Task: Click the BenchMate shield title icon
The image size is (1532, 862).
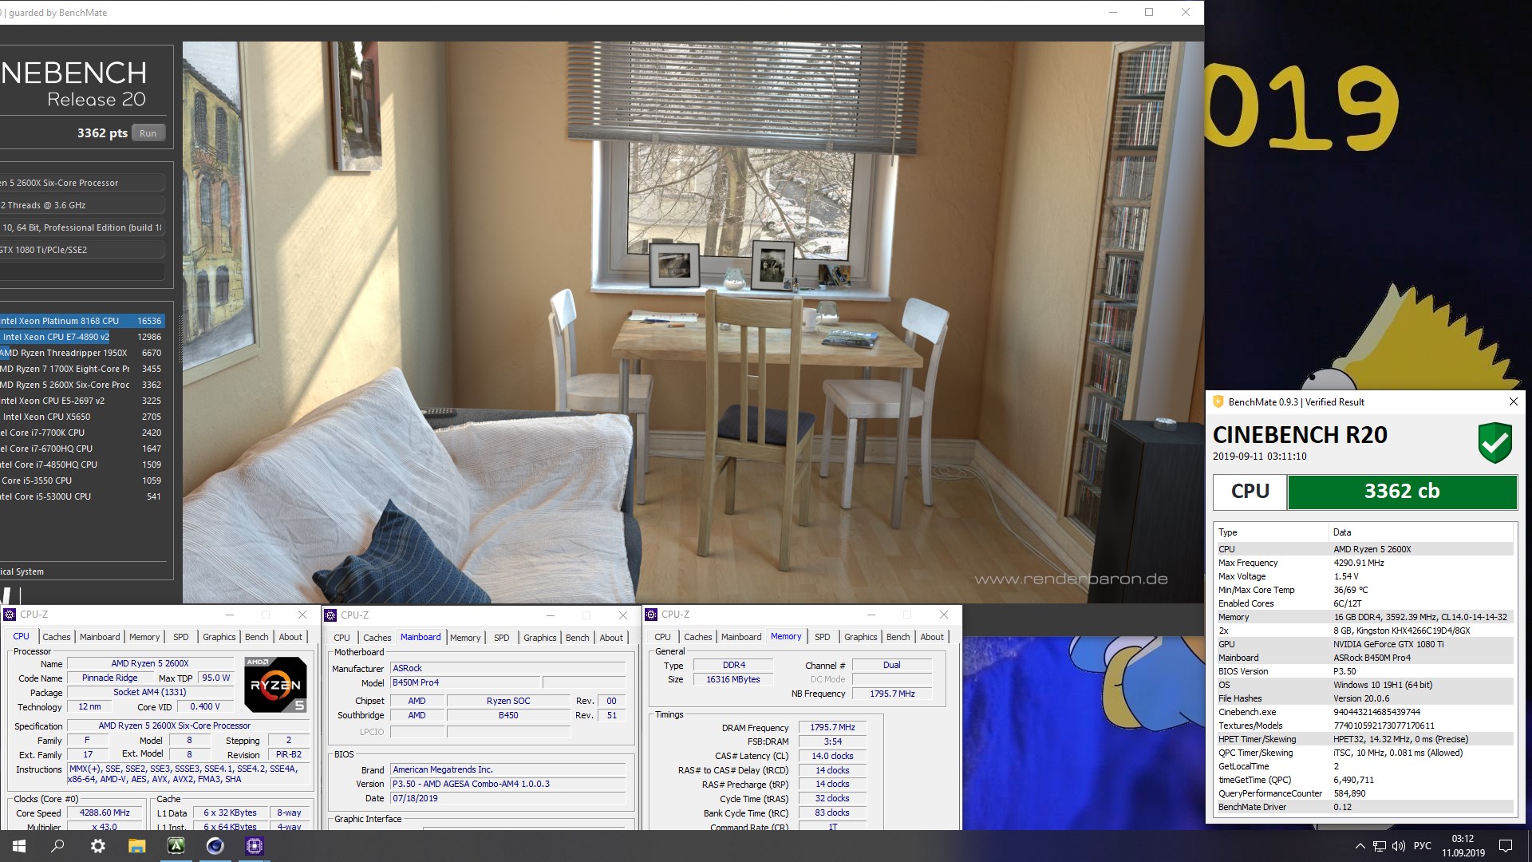Action: (x=1218, y=401)
